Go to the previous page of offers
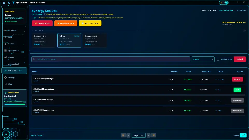Image resolution: width=249 pixels, height=140 pixels. (x=128, y=135)
